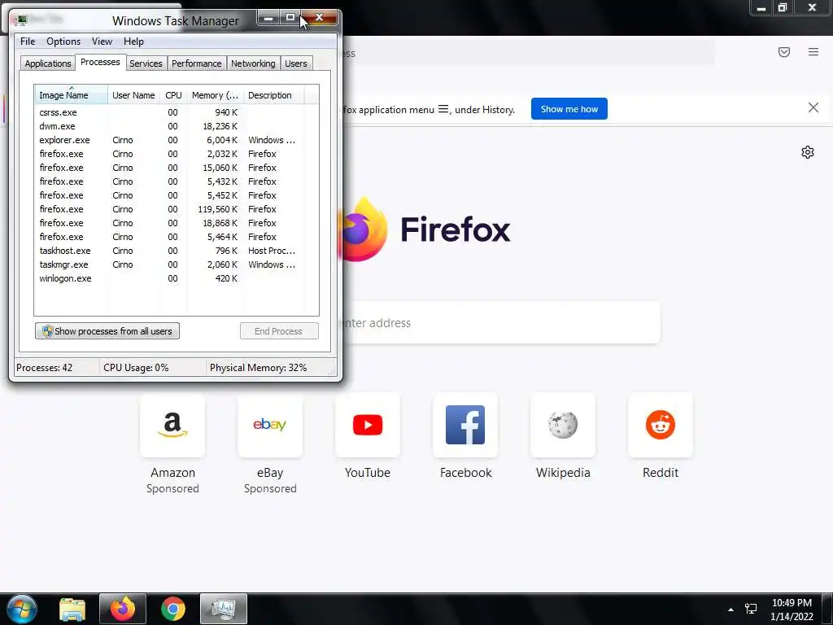Screen dimensions: 833x625
Task: Click CPU Usage 0% in status bar
Action: [136, 368]
